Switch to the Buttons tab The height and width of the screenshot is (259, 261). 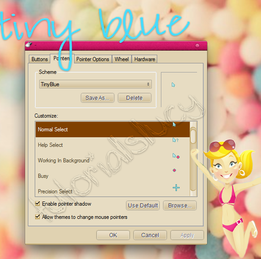[x=40, y=59]
